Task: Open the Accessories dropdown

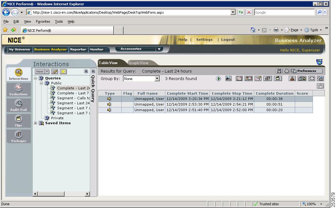Action: click(x=159, y=49)
